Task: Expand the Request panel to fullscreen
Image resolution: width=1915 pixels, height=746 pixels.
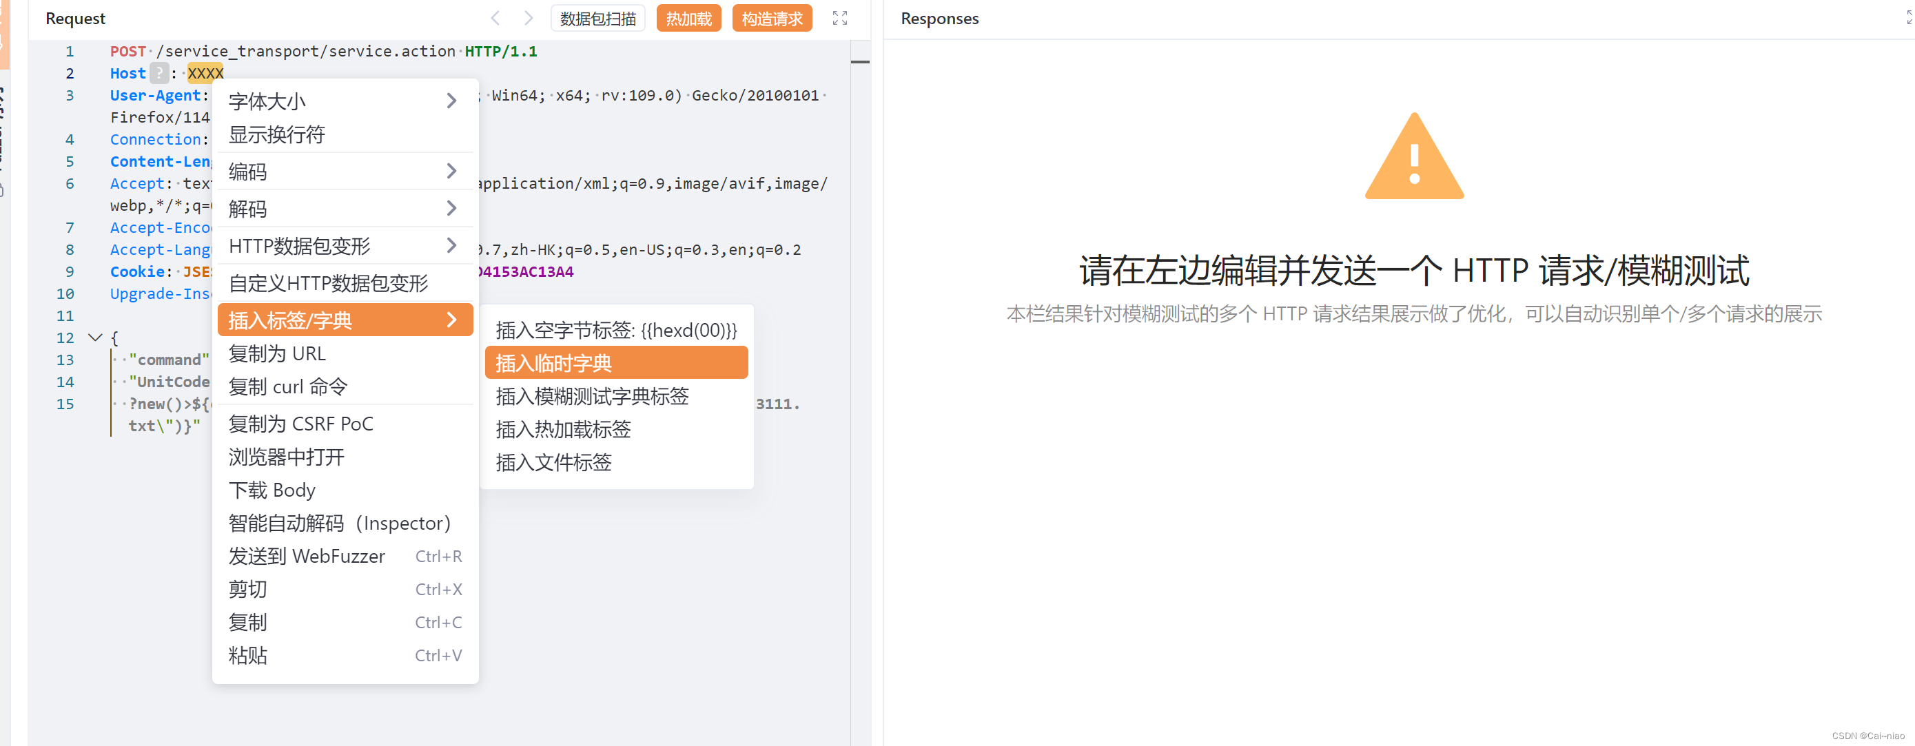Action: (839, 18)
